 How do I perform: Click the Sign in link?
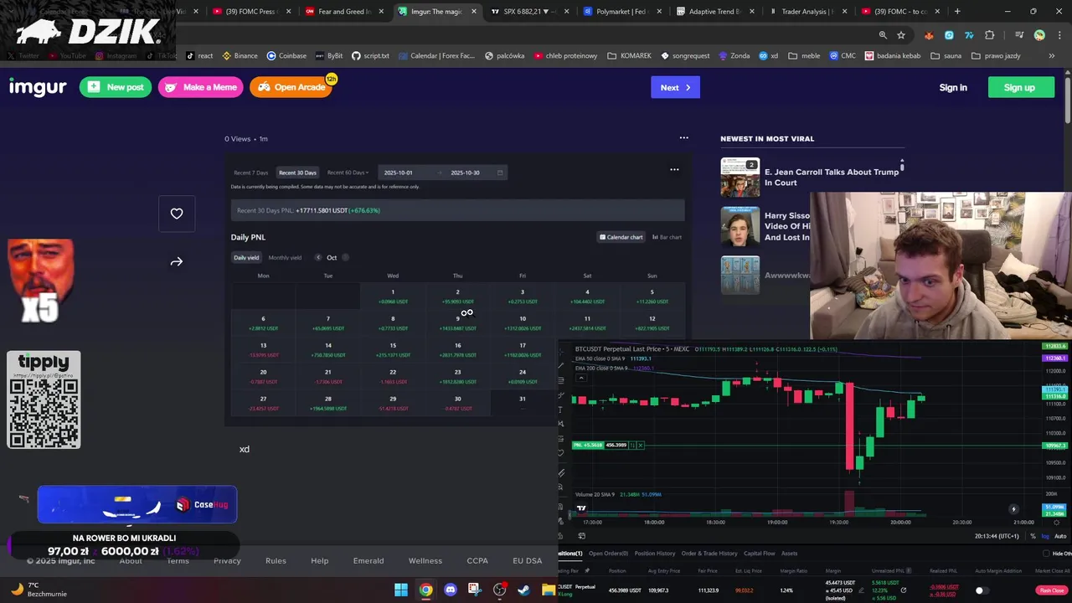pos(953,87)
